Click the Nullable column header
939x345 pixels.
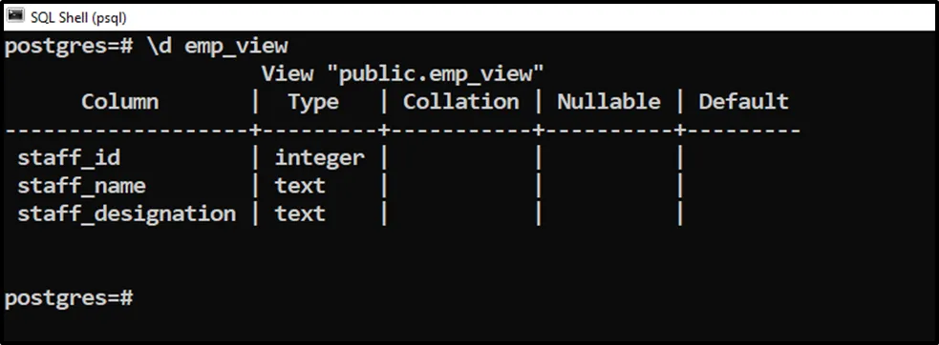(x=608, y=102)
